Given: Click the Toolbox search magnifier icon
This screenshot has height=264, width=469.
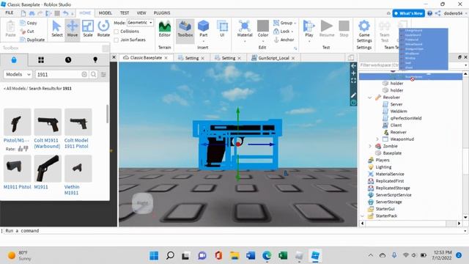Looking at the screenshot, I should click(x=94, y=75).
